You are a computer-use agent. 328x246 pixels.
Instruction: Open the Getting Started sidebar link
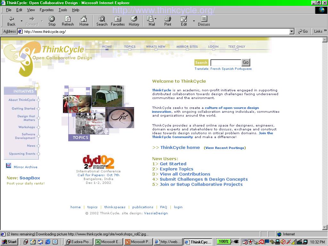(x=23, y=108)
